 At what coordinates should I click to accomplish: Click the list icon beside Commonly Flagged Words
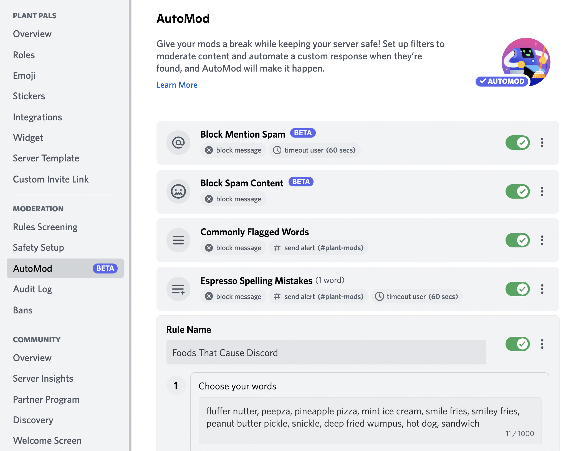(178, 240)
